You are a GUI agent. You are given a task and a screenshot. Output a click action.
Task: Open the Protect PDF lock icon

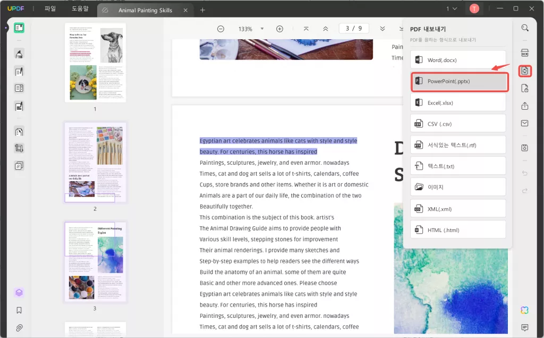pos(524,88)
